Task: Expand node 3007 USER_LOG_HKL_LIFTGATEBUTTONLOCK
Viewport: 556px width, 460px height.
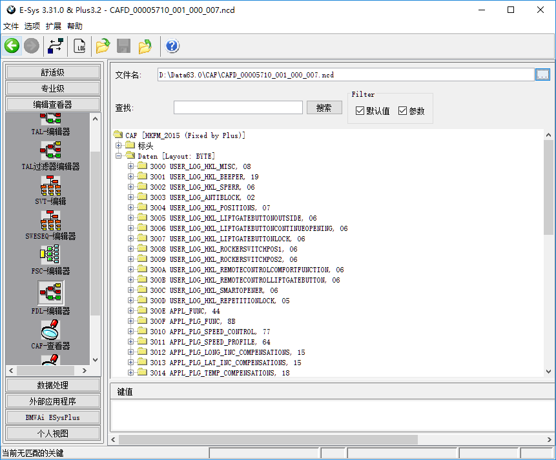Action: pyautogui.click(x=131, y=238)
